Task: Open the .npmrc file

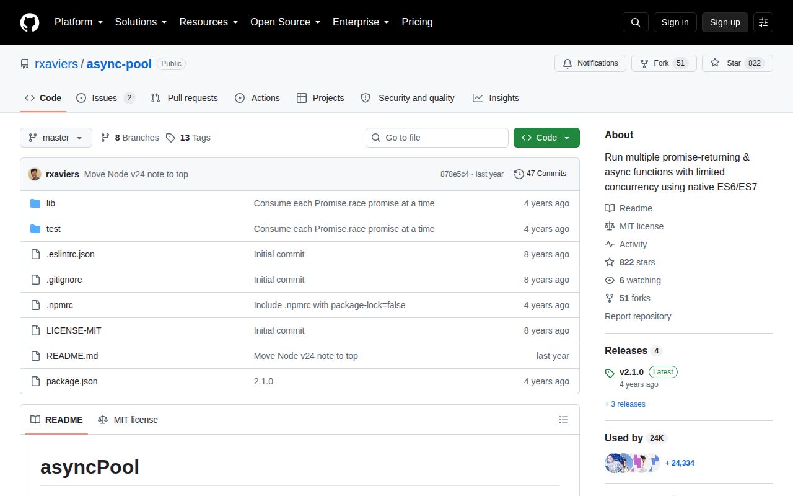Action: click(x=59, y=305)
